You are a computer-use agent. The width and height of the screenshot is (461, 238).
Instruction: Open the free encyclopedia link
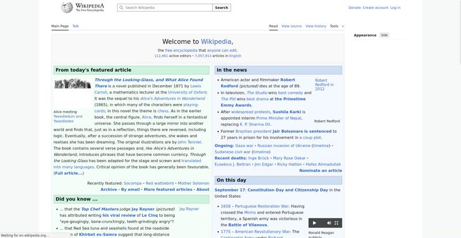tap(181, 50)
